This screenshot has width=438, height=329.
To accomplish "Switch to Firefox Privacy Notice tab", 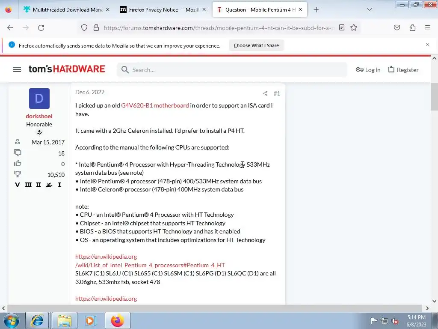I will 163,10.
